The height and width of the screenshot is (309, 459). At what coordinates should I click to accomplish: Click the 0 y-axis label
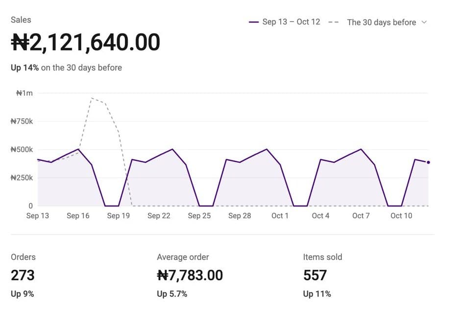(30, 206)
